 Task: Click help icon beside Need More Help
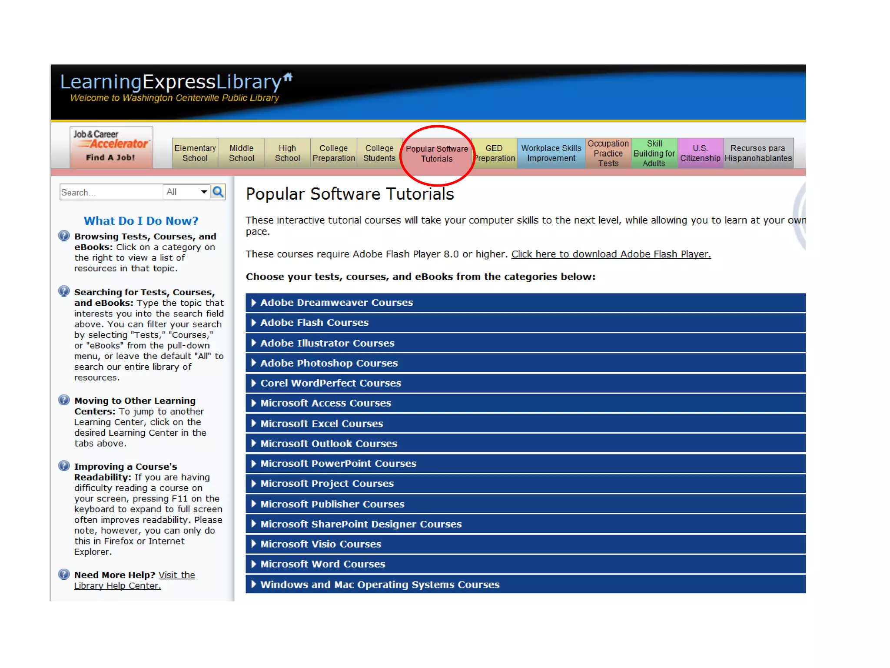coord(64,574)
